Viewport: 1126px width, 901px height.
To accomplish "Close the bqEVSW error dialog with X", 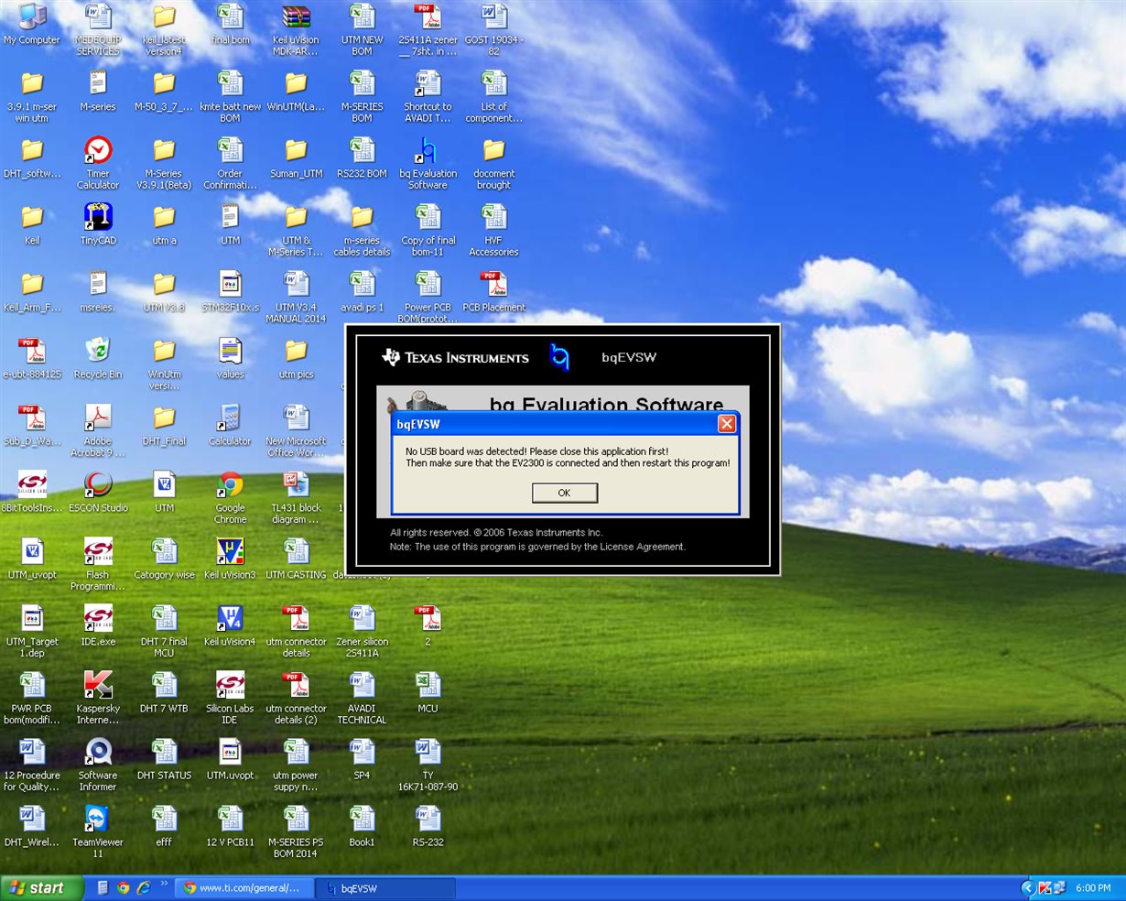I will click(727, 424).
